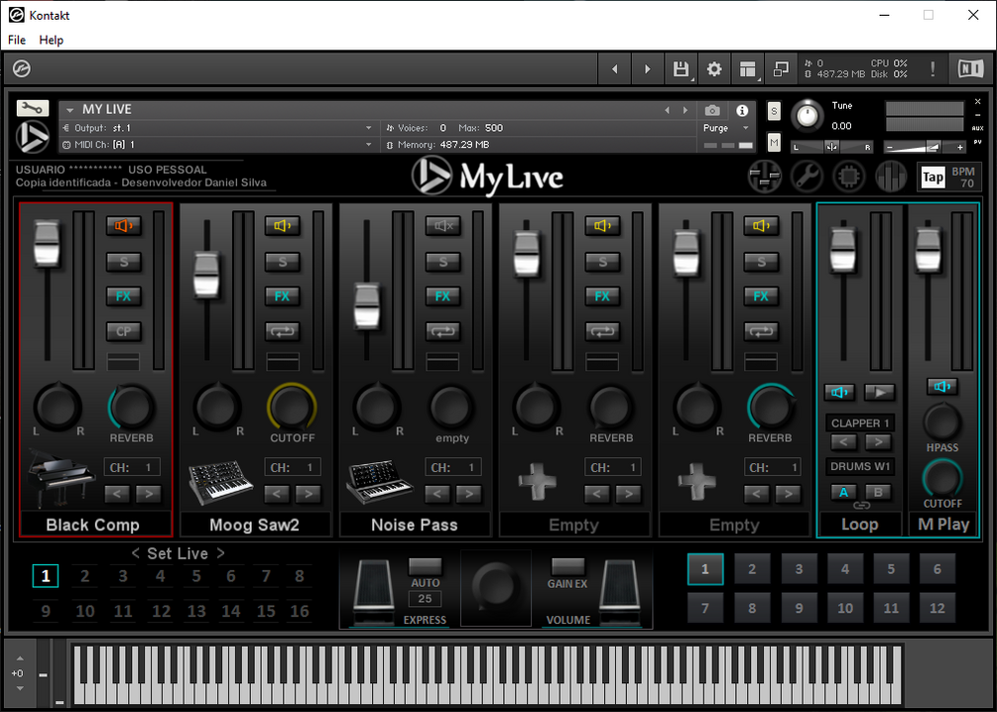The image size is (997, 712).
Task: Toggle the CP button on Black Comp
Action: [123, 331]
